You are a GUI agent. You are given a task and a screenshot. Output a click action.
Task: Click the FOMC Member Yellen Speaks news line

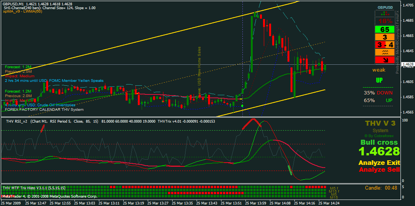tap(54, 81)
